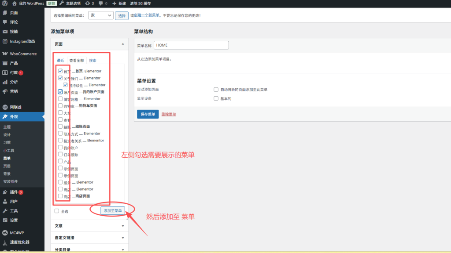Viewport: 451px width, 253px height.
Task: Check the 基本的 display device checkbox
Action: pyautogui.click(x=215, y=98)
